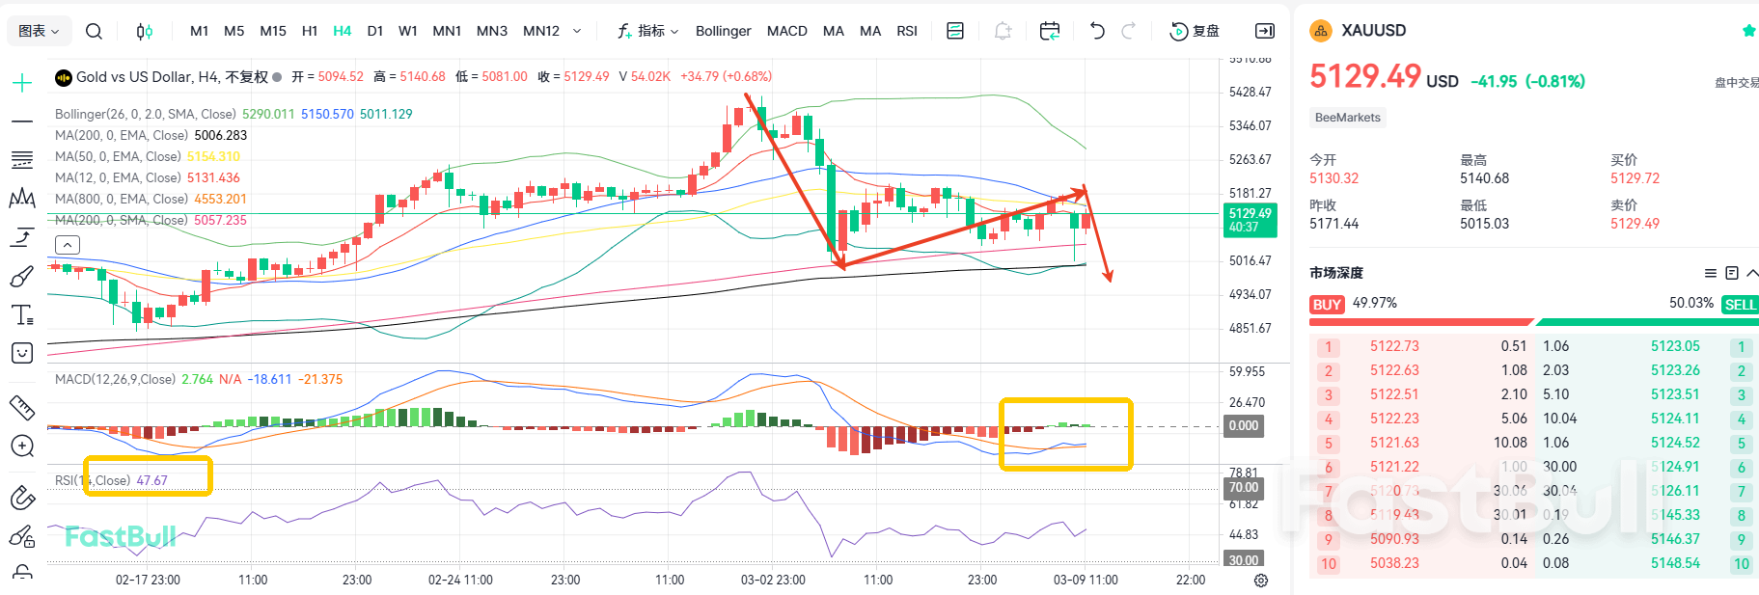The image size is (1759, 595).
Task: Click the MACD quick indicator
Action: point(786,31)
